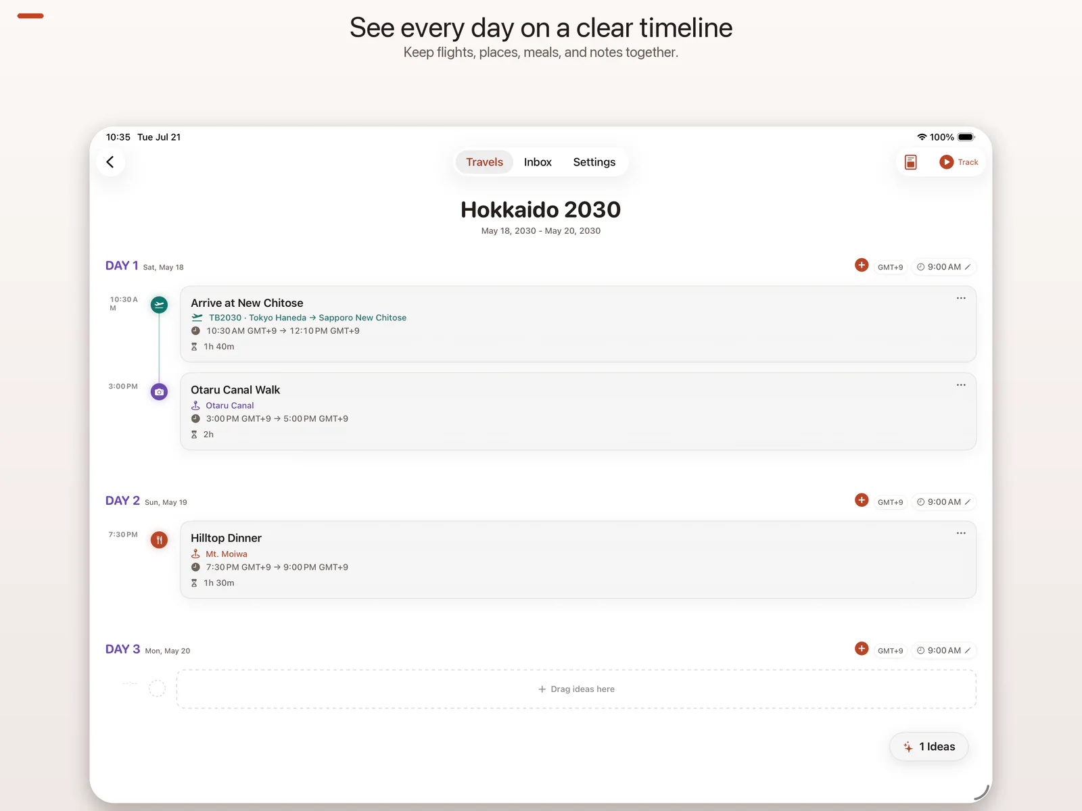Add an item to Day 3
This screenshot has height=811, width=1082.
click(x=862, y=649)
